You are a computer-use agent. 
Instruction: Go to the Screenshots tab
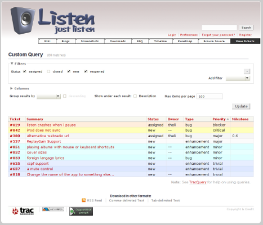(90, 41)
